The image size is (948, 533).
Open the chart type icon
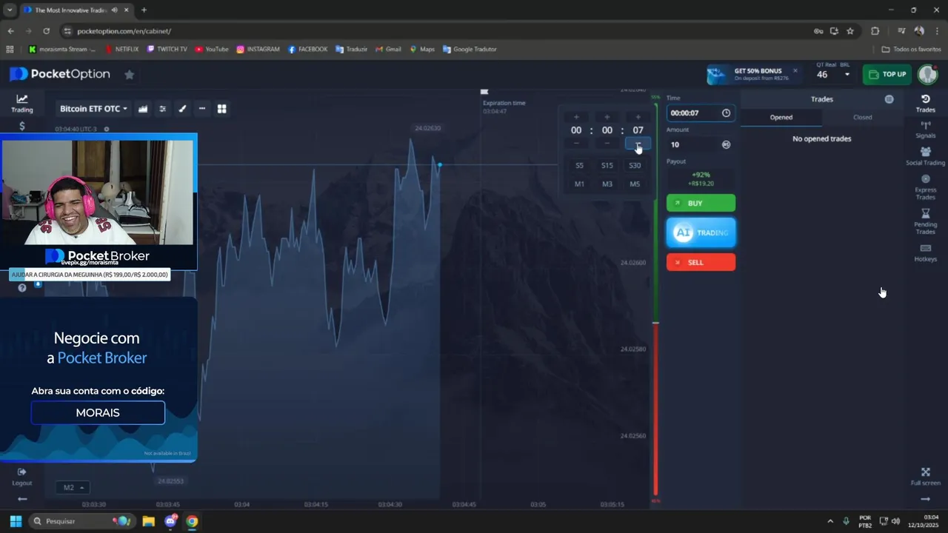click(x=143, y=109)
